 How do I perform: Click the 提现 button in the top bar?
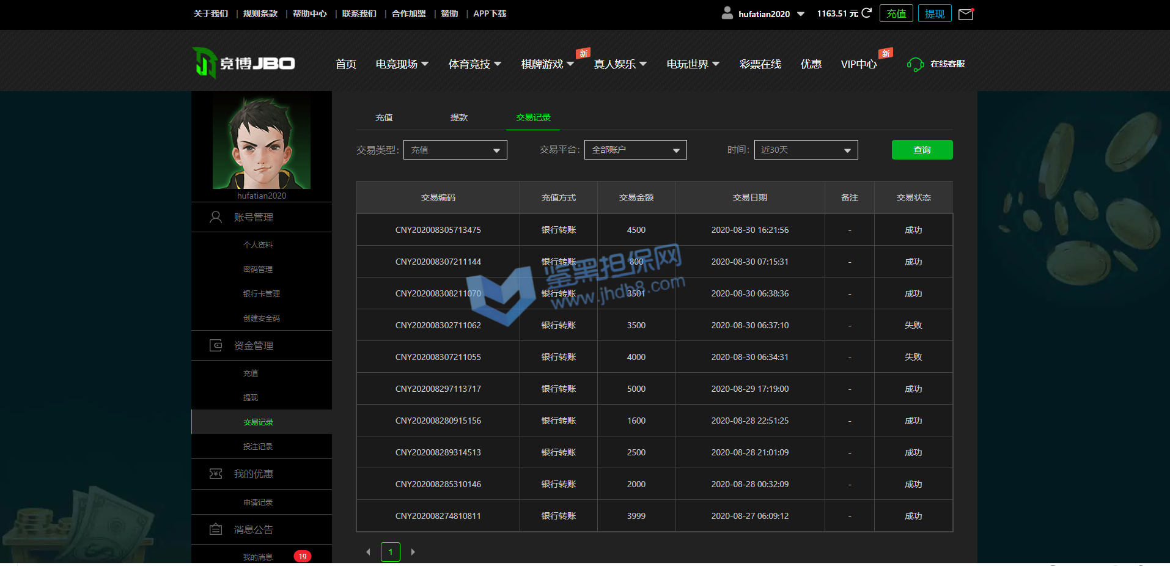coord(934,13)
